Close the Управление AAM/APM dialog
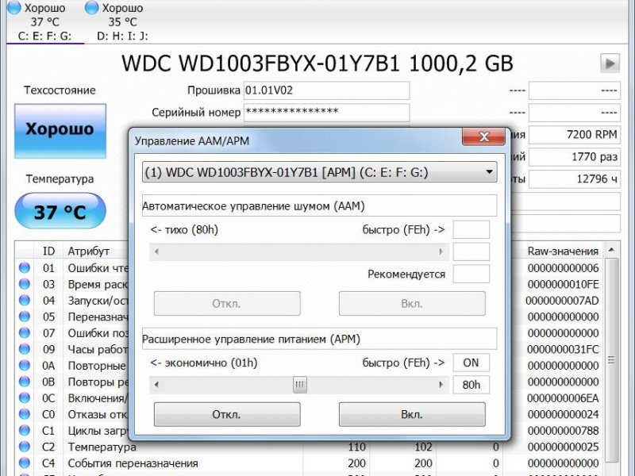Viewport: 635px width, 476px height. pyautogui.click(x=483, y=136)
